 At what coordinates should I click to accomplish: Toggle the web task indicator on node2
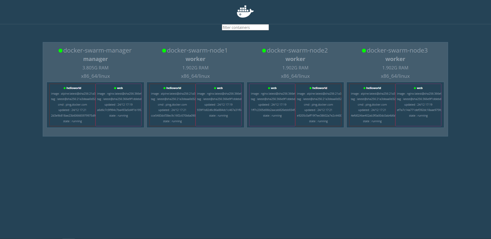coord(269,88)
